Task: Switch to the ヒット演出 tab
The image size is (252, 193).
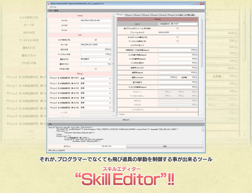Action: (179, 15)
